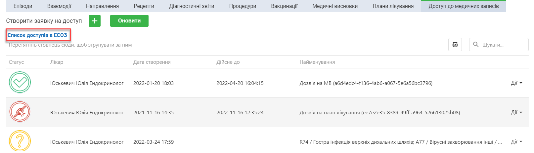The width and height of the screenshot is (534, 153).
Task: Expand Дії menu for план лікування row
Action: pos(516,112)
